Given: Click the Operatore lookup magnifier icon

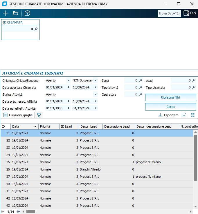Looking at the screenshot, I should click(x=141, y=94).
